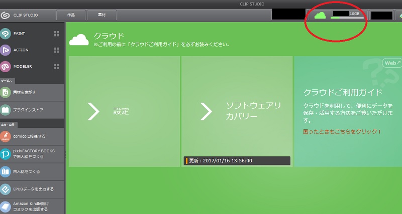Image resolution: width=402 pixels, height=214 pixels.
Task: Click the 10GB cloud storage usage bar
Action: [347, 18]
